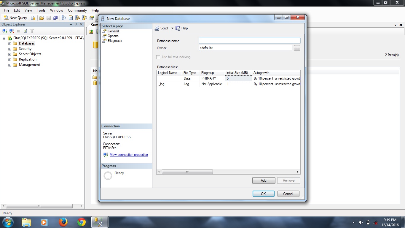Select the Connect icon in Object Explorer
Viewport: 405px width, 228px height.
[4, 31]
